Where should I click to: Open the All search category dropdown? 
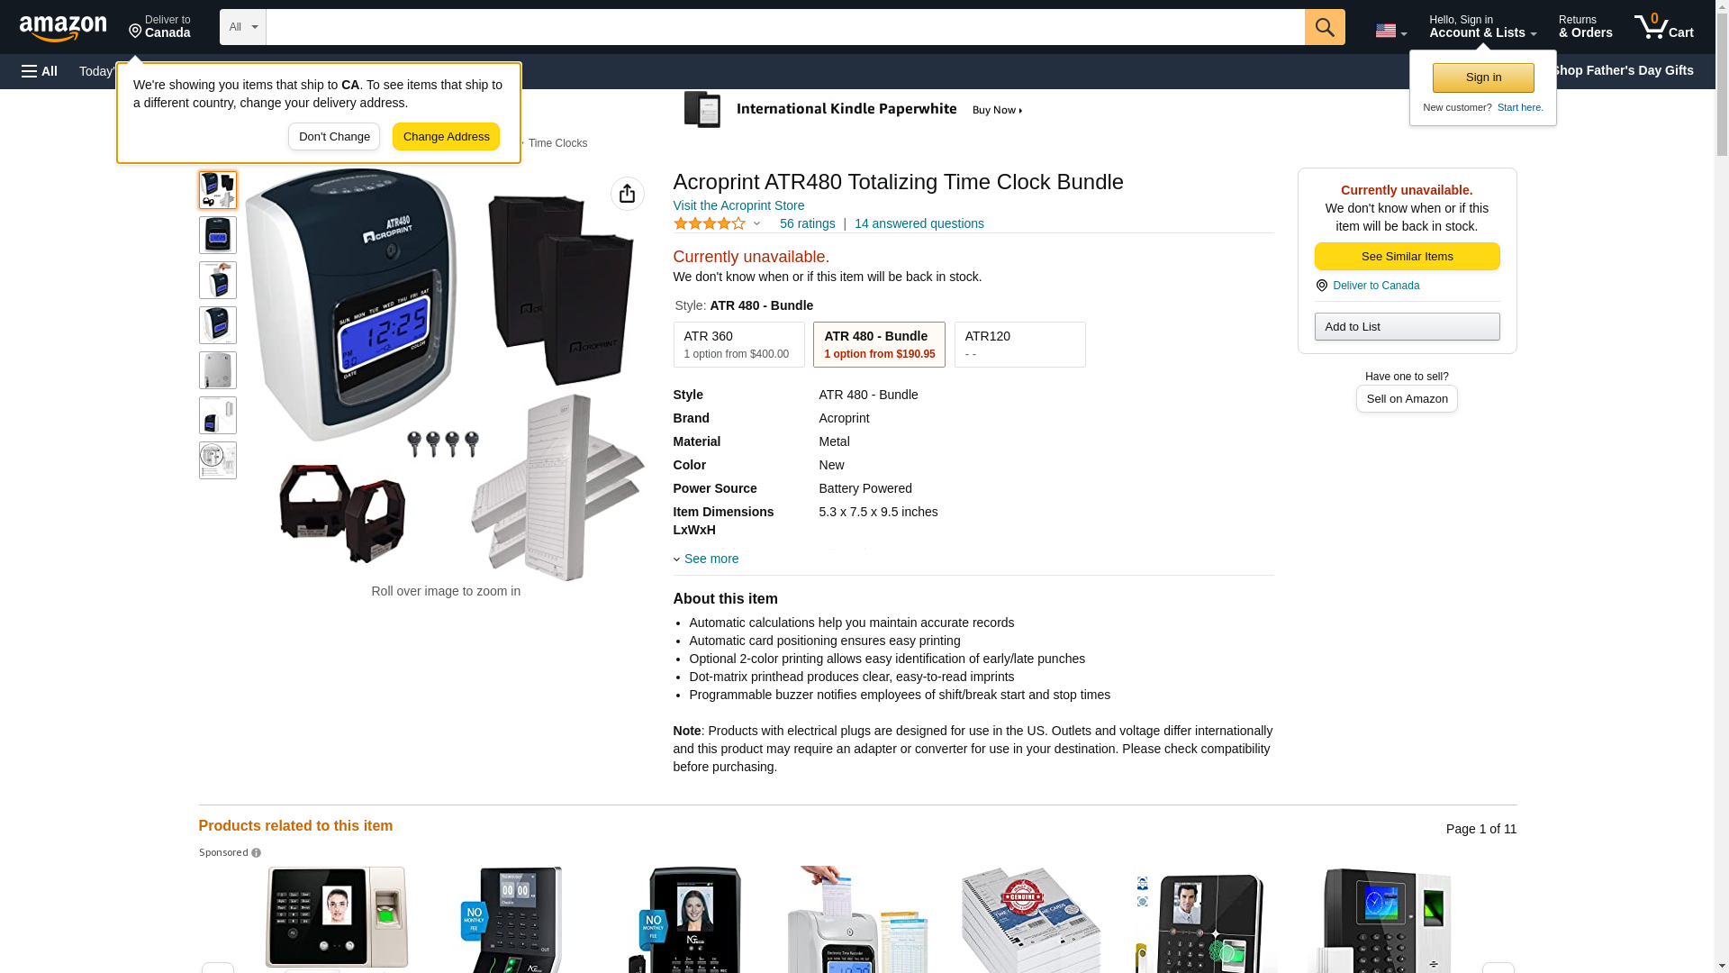coord(243,27)
